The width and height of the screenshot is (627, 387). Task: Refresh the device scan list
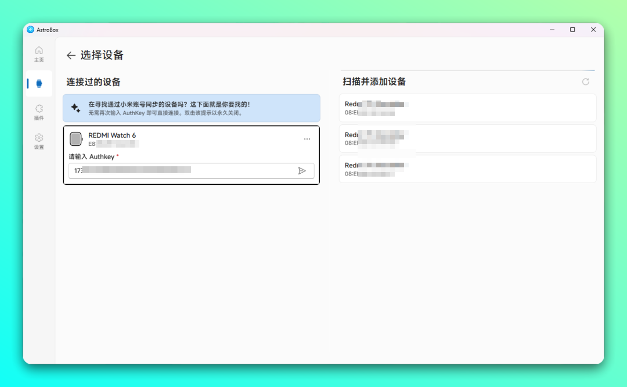click(x=586, y=82)
